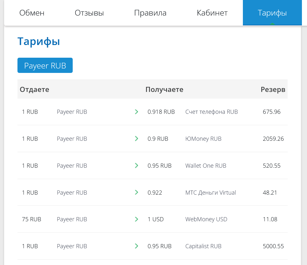
Task: Go to the Кабинет tab
Action: [x=212, y=13]
